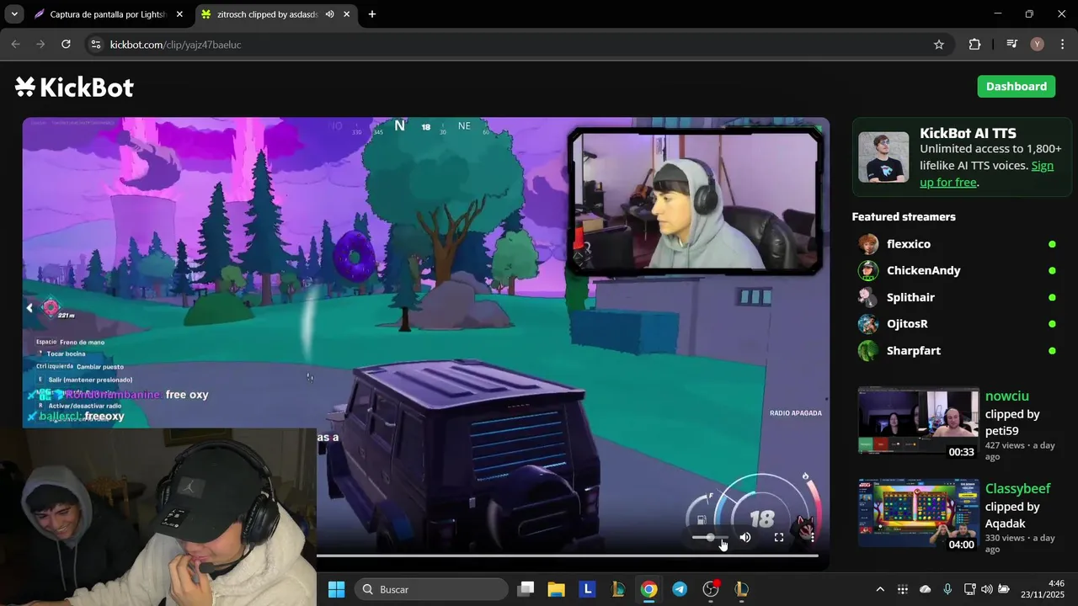The height and width of the screenshot is (606, 1078).
Task: Open the flexxico avatar in Featured streamers
Action: pyautogui.click(x=868, y=244)
